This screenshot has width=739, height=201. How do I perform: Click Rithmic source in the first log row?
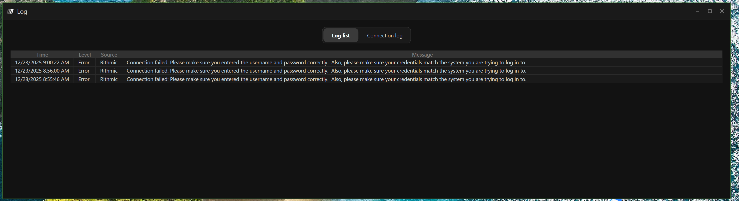coord(109,63)
